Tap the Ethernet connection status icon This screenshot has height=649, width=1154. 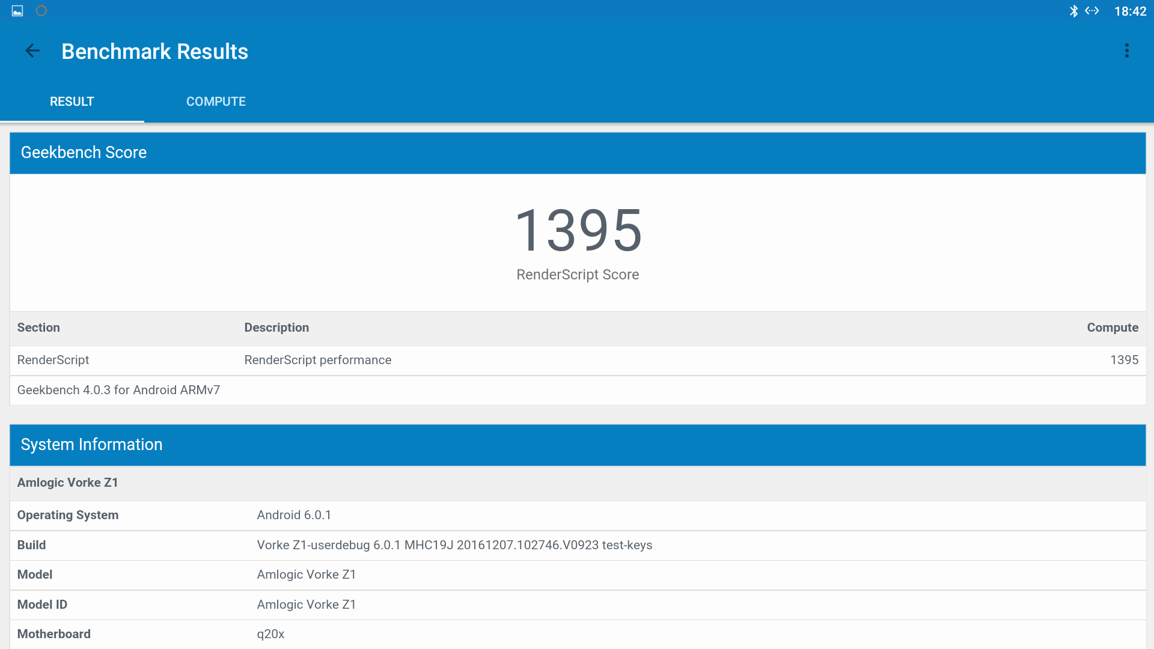click(1092, 11)
